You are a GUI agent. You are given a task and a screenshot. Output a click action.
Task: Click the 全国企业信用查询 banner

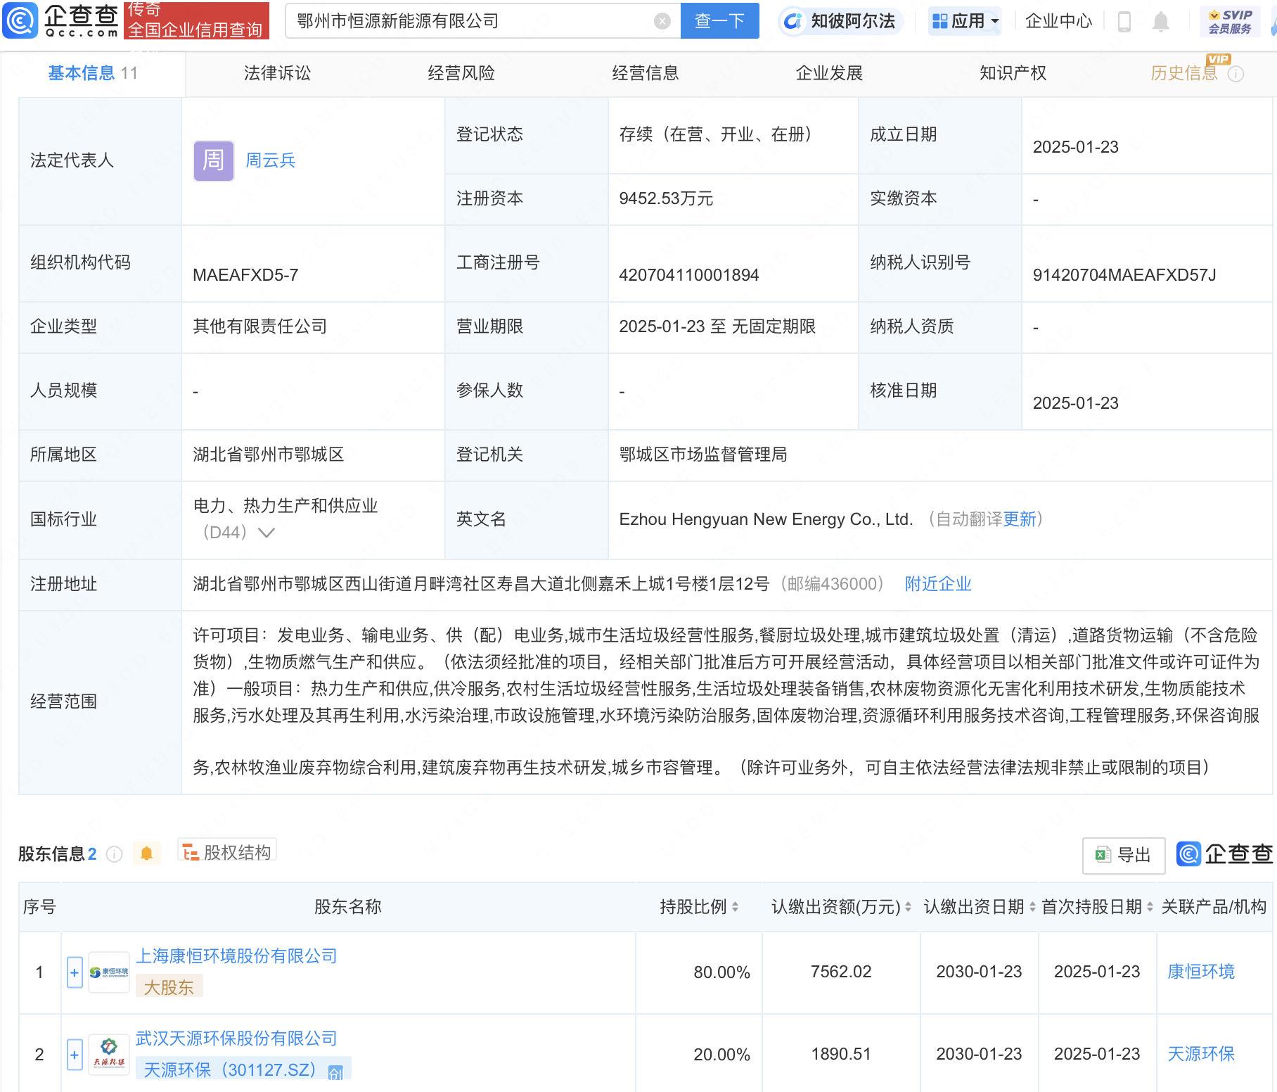pyautogui.click(x=196, y=20)
